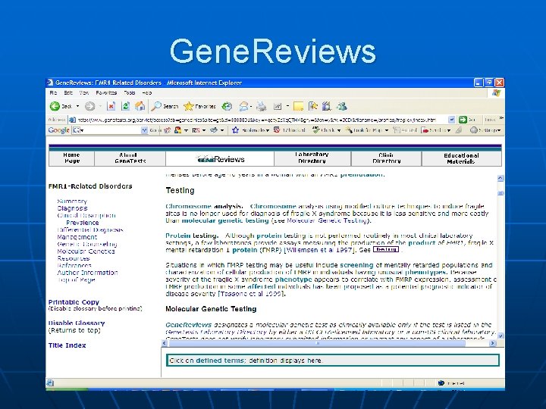
Task: Expand the Google Settings dropdown
Action: (499, 130)
